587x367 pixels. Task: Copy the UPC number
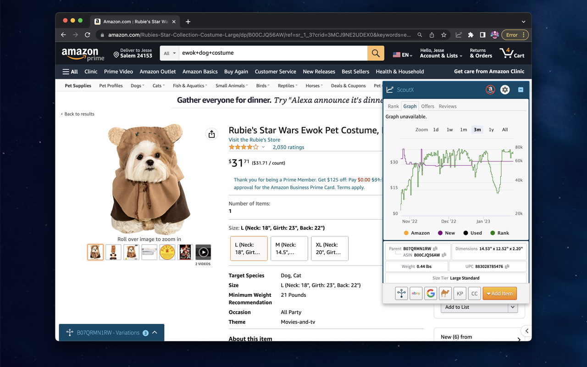(x=507, y=267)
